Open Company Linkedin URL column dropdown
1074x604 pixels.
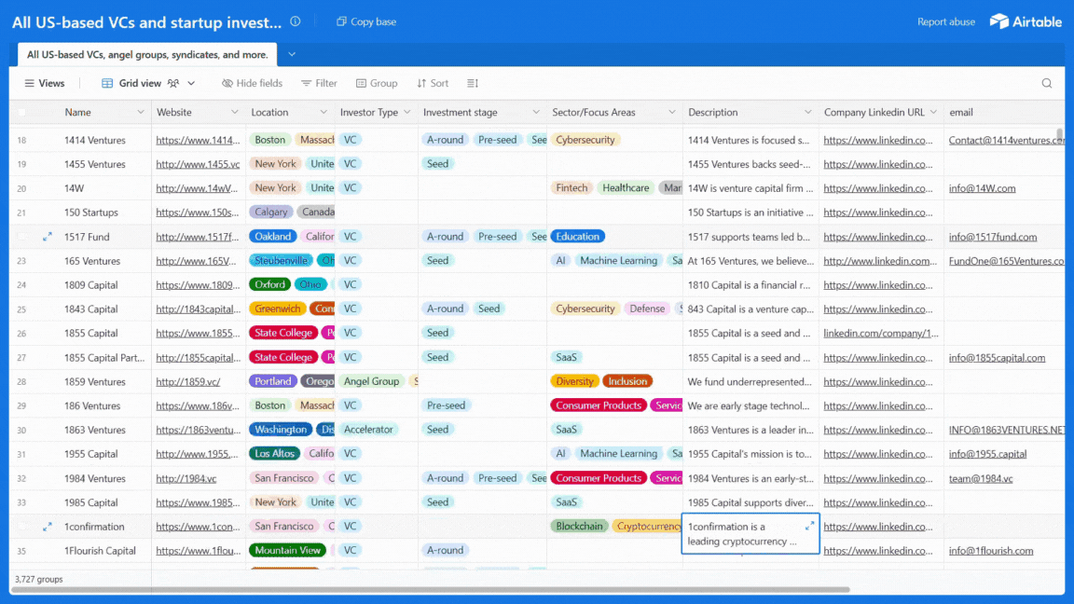click(x=933, y=112)
